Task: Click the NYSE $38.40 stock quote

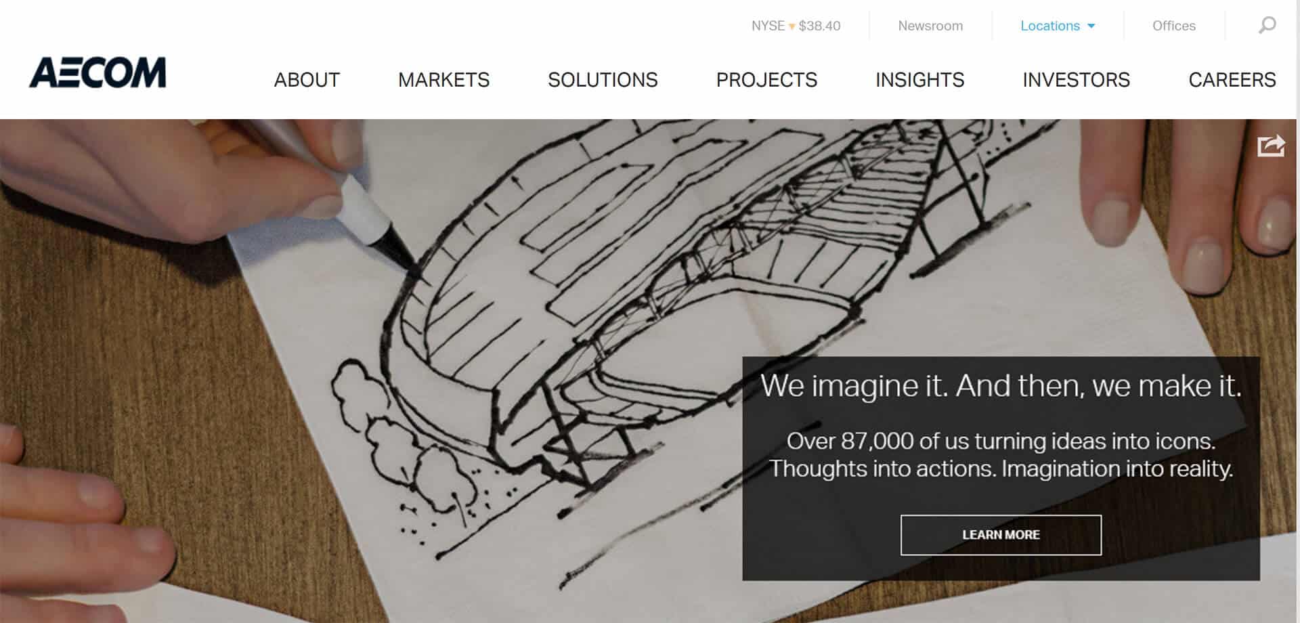Action: pyautogui.click(x=796, y=26)
